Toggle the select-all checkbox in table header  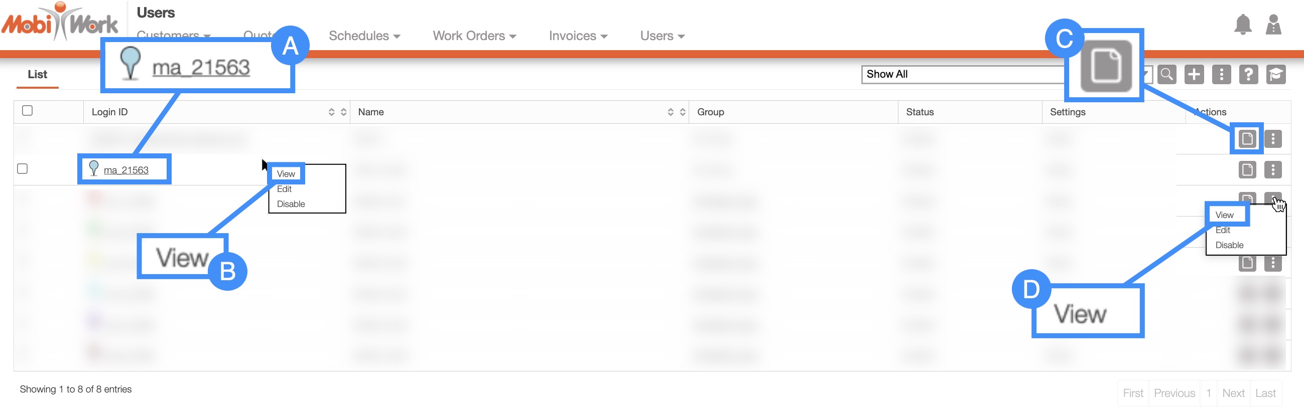tap(27, 111)
